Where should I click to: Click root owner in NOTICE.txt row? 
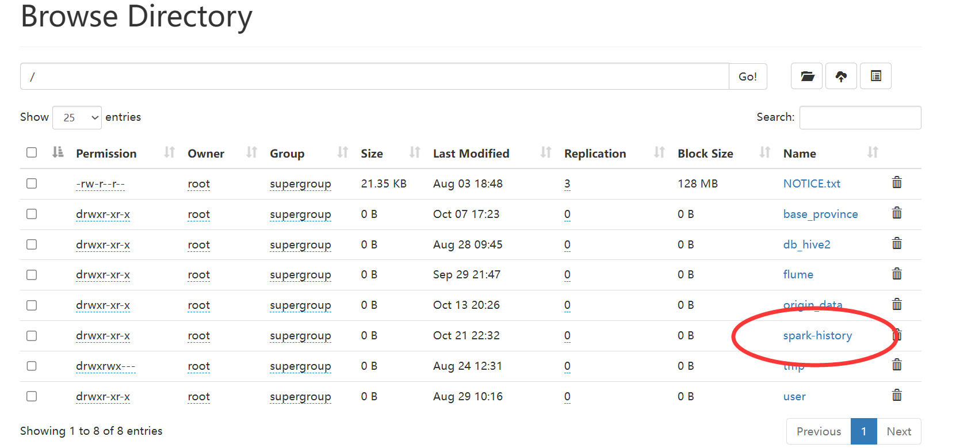(198, 184)
